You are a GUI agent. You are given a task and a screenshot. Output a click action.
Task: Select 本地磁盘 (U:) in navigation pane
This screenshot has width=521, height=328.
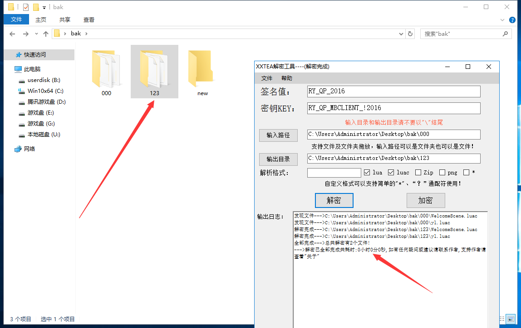[44, 135]
